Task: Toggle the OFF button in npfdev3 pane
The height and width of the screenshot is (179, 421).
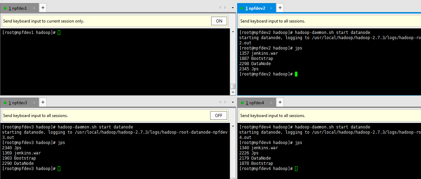Action: click(218, 116)
